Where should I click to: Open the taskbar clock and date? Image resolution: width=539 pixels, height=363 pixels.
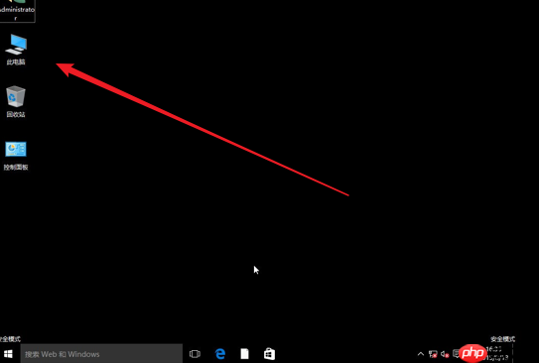pyautogui.click(x=497, y=354)
